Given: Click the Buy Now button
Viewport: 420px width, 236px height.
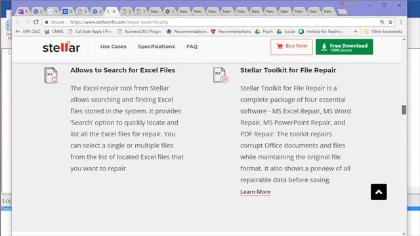Looking at the screenshot, I should pyautogui.click(x=291, y=47).
